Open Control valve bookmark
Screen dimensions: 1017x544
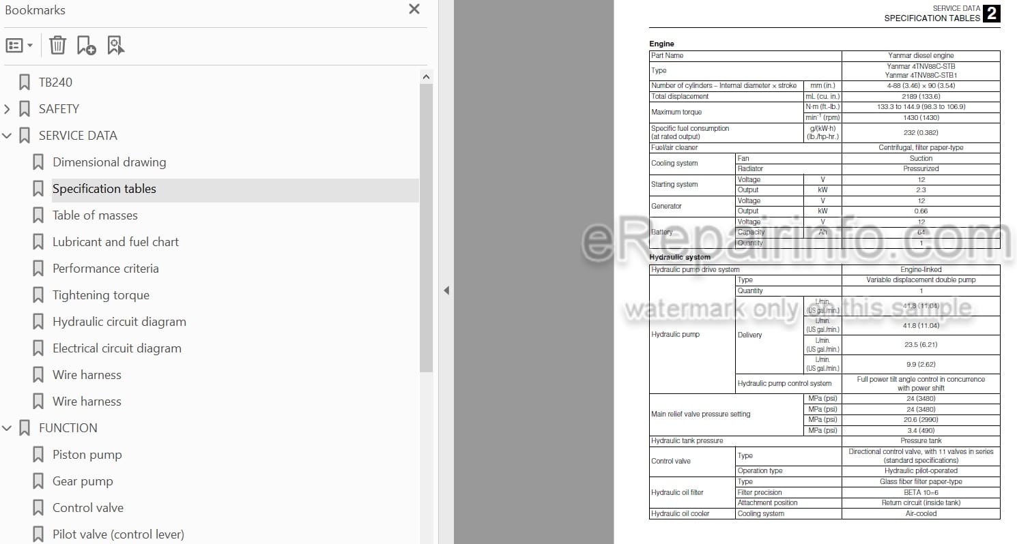tap(88, 508)
